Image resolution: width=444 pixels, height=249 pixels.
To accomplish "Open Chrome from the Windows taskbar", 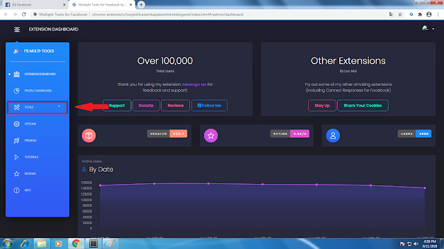I will click(x=76, y=243).
